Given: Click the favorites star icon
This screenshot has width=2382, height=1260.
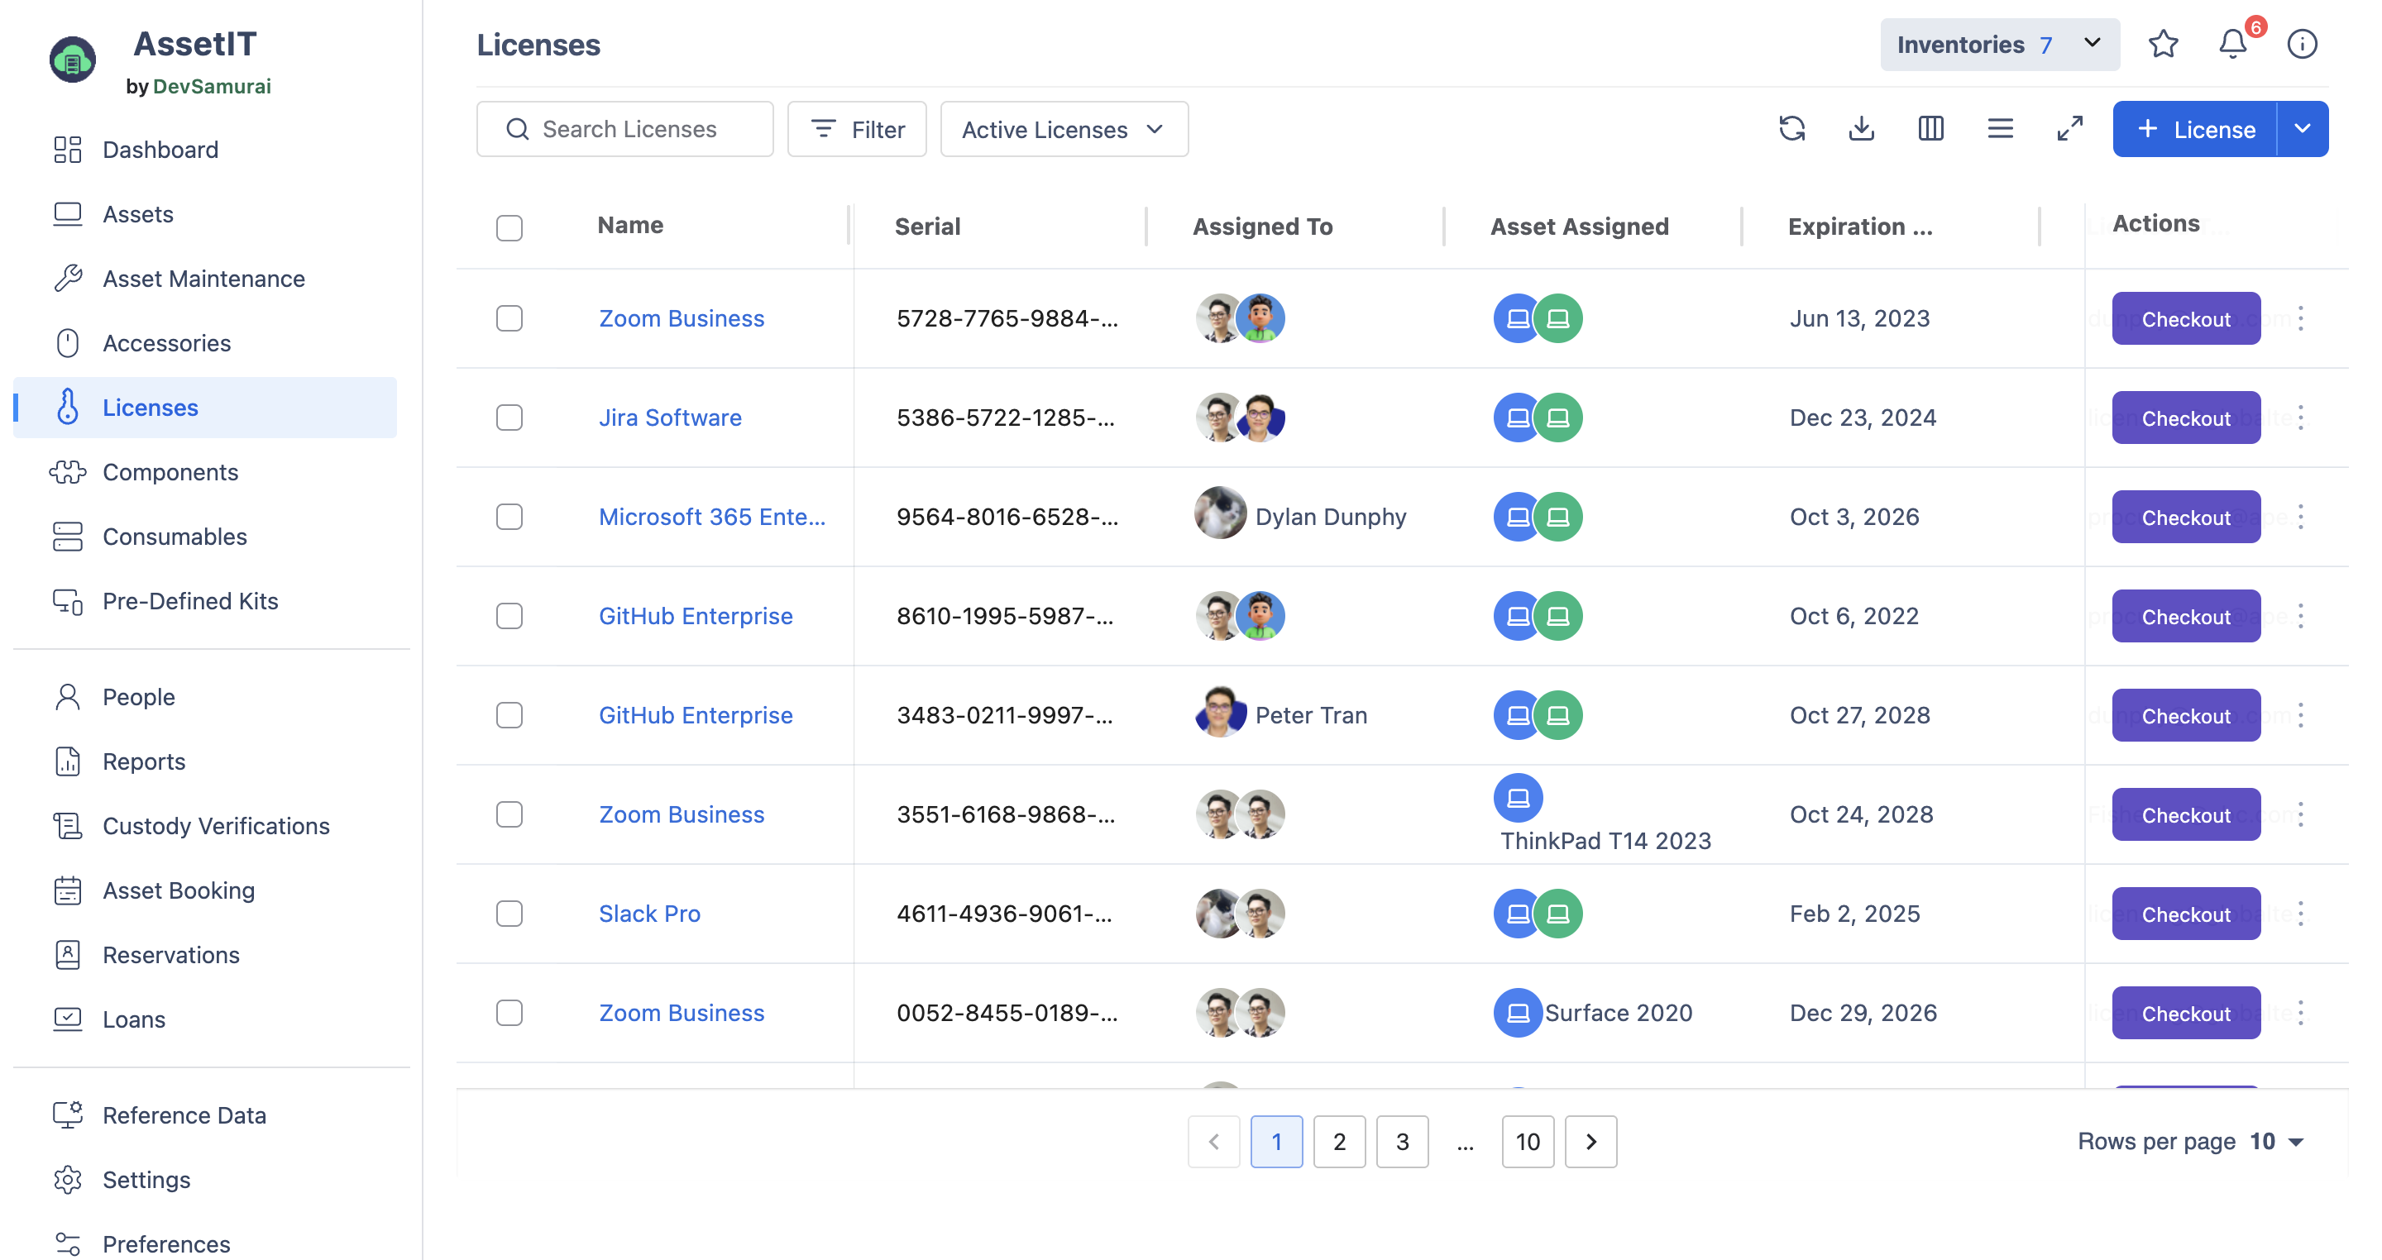Looking at the screenshot, I should coord(2163,45).
